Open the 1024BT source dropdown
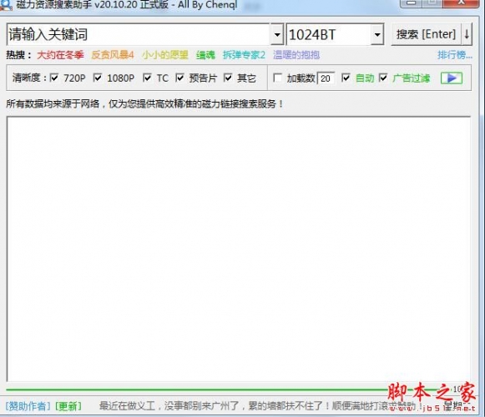485x417 pixels. (377, 34)
